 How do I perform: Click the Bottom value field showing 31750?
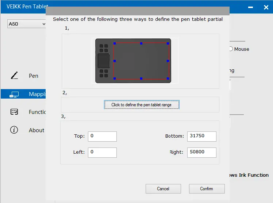(x=201, y=137)
